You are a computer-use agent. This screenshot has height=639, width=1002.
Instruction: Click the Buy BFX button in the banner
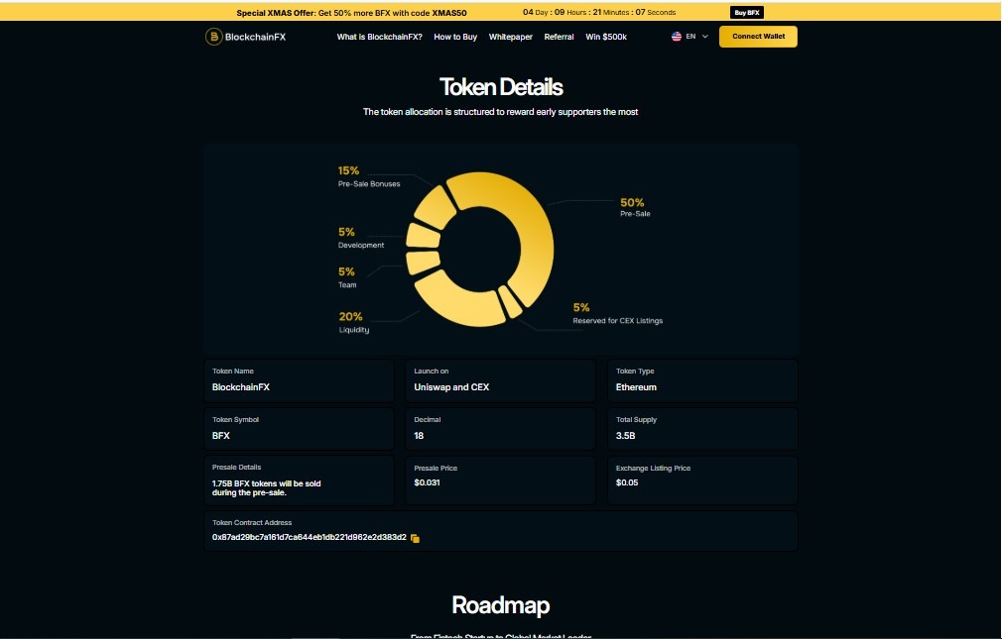pyautogui.click(x=744, y=12)
